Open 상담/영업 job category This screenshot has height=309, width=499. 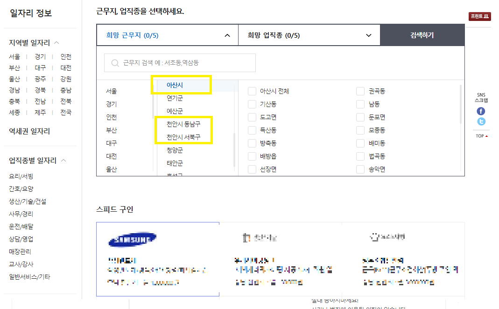pos(21,239)
